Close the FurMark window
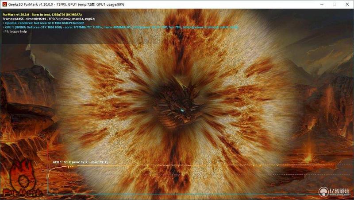 [x=347, y=4]
